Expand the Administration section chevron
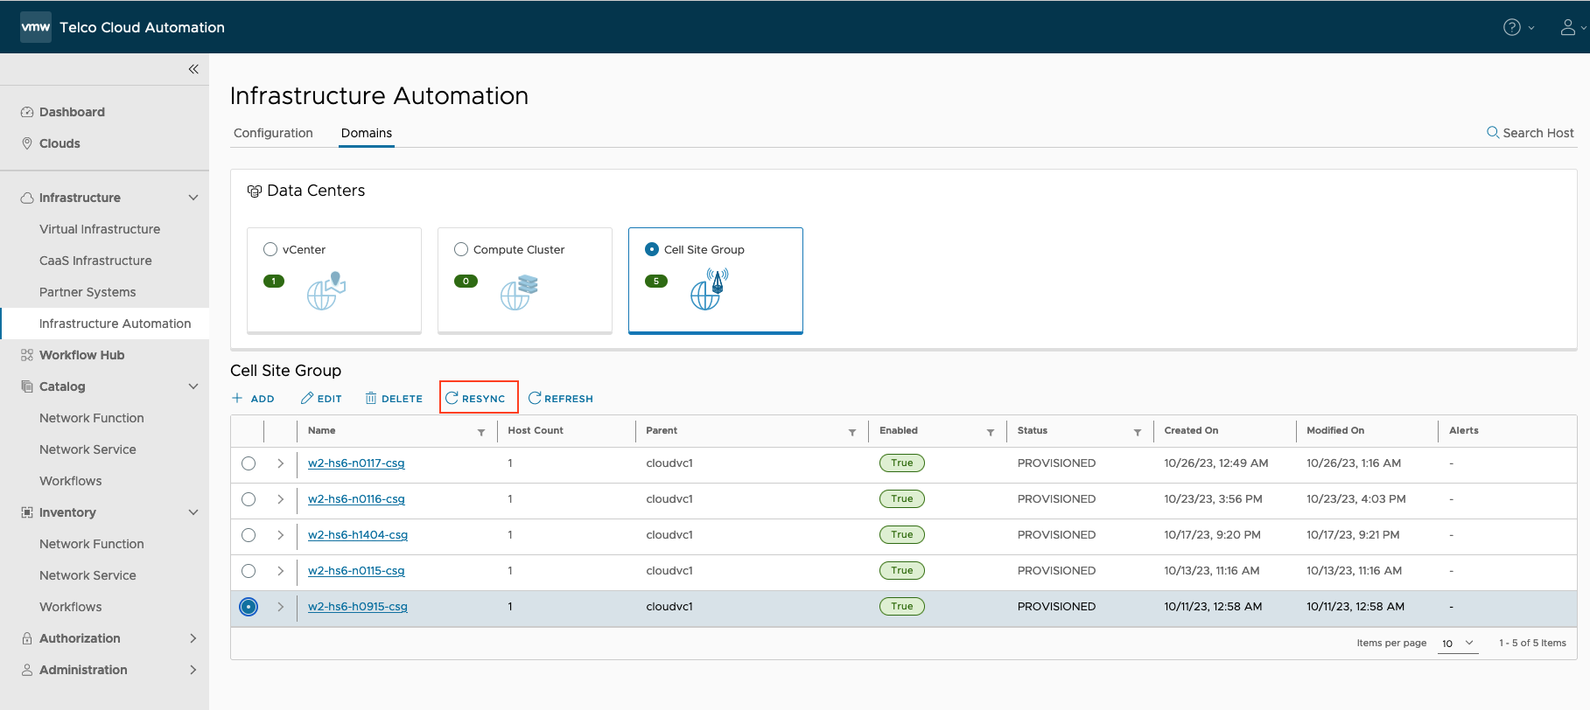This screenshot has height=710, width=1590. [x=193, y=670]
